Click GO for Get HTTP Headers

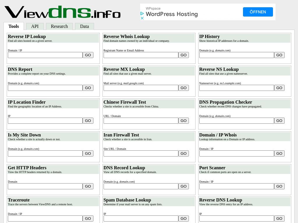tap(88, 186)
